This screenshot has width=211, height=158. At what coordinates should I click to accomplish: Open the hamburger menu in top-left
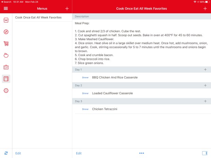[6, 8]
